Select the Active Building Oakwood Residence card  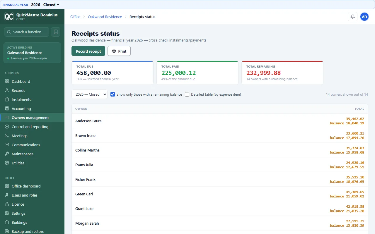[x=32, y=53]
